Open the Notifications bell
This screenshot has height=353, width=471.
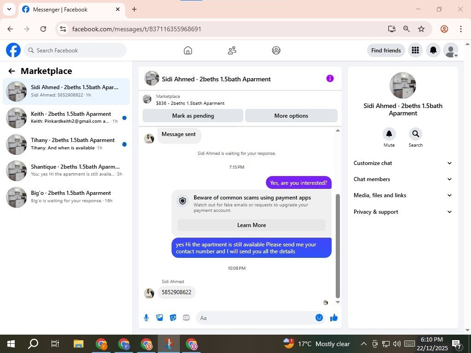tap(433, 50)
